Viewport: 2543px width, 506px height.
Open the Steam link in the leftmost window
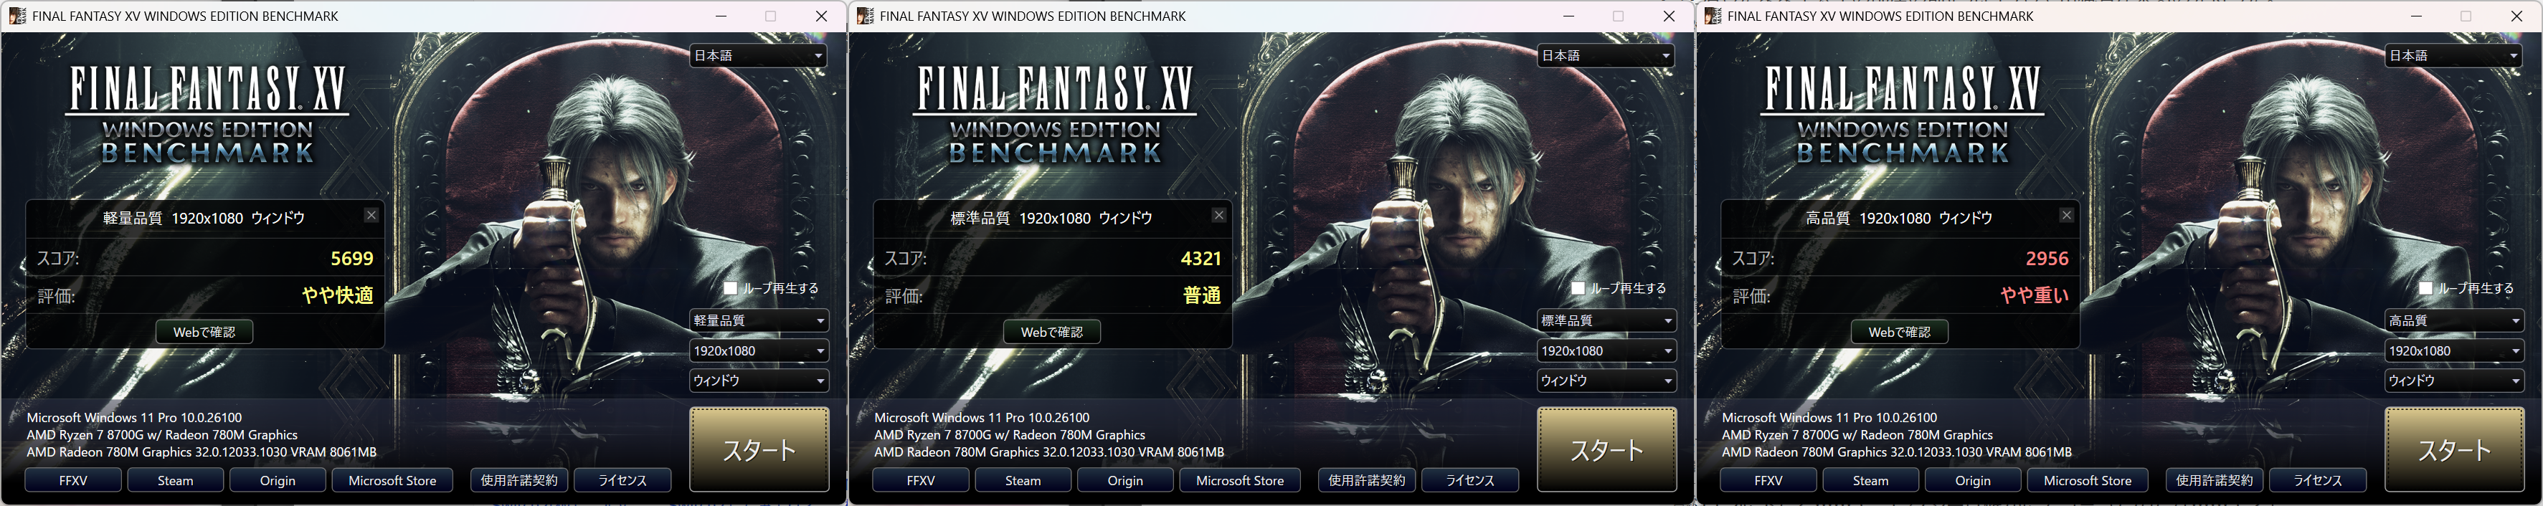pyautogui.click(x=176, y=480)
